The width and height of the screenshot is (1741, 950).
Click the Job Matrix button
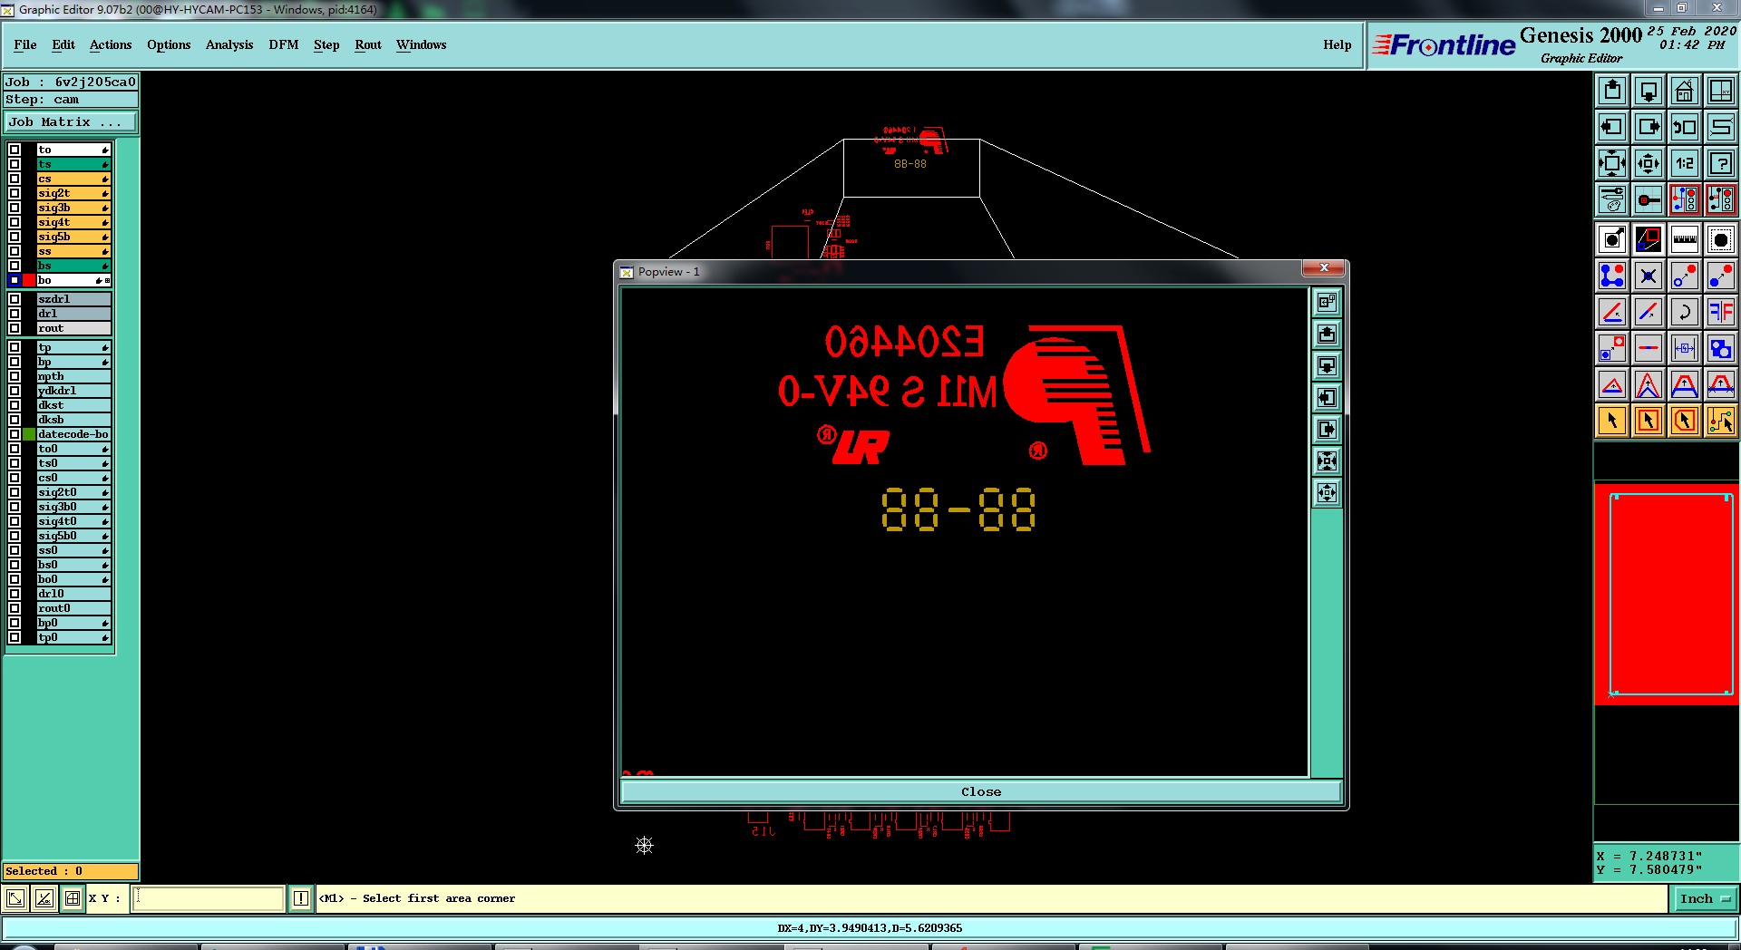pos(71,121)
